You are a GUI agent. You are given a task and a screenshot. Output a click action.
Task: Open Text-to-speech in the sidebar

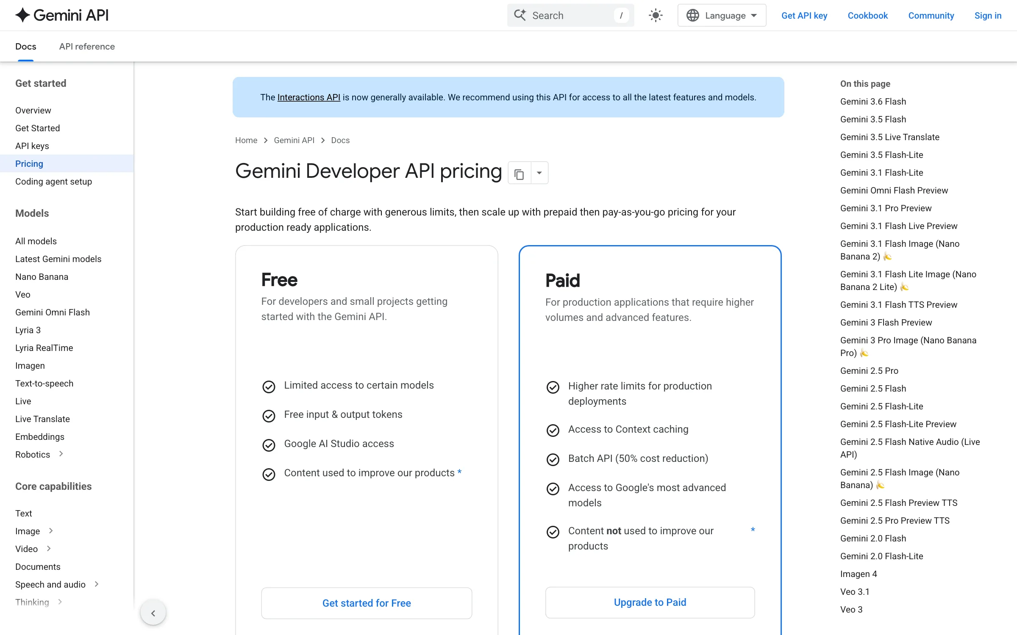pos(44,384)
